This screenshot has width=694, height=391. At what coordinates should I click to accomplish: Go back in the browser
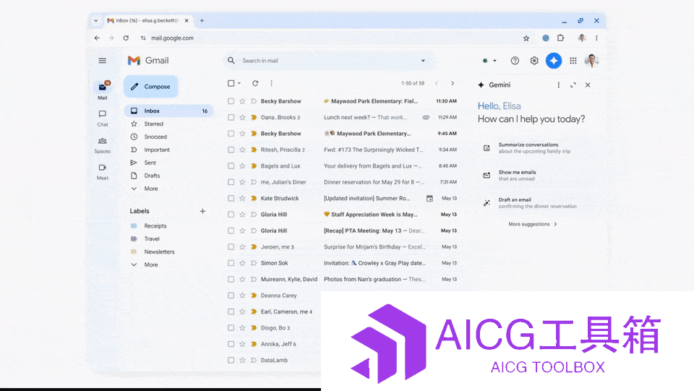pos(97,38)
